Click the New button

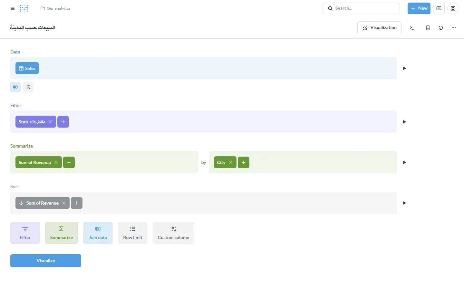tap(419, 8)
